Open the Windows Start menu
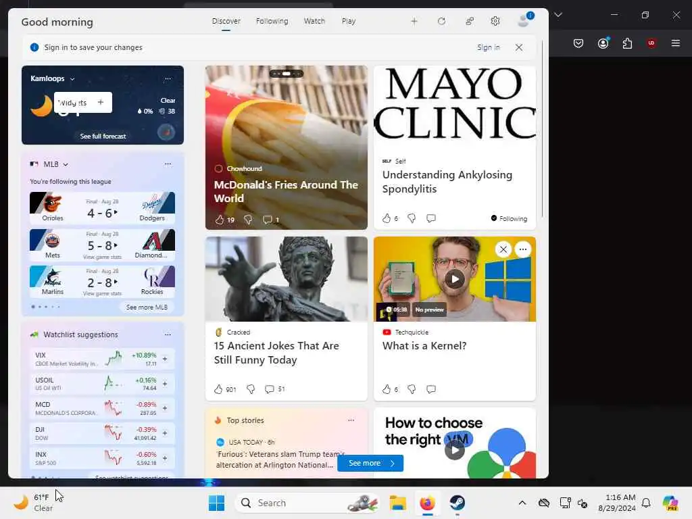The width and height of the screenshot is (692, 519). click(x=216, y=503)
